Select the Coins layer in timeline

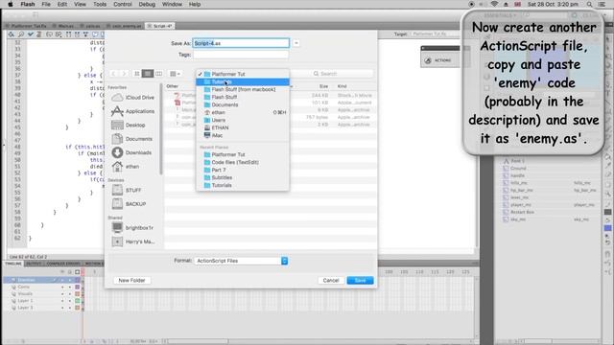point(23,287)
